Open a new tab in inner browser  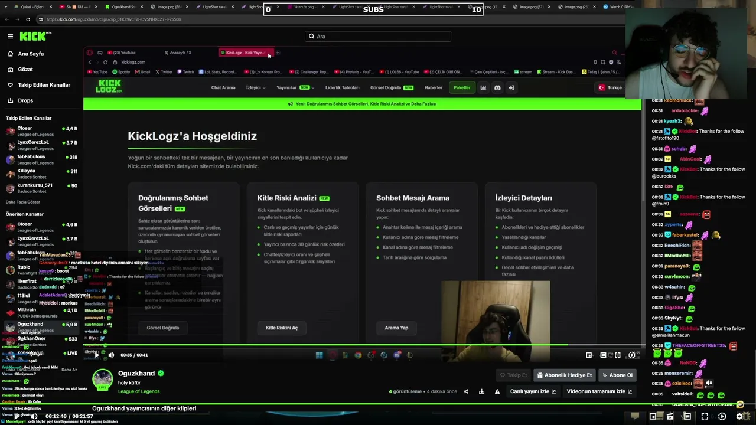[278, 53]
